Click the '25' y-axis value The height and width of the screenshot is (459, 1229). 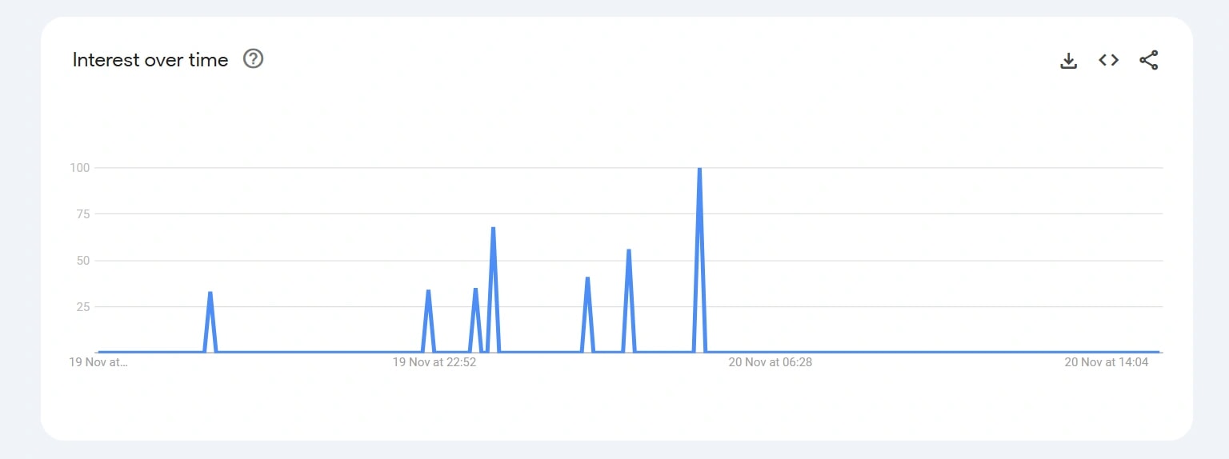(x=83, y=307)
